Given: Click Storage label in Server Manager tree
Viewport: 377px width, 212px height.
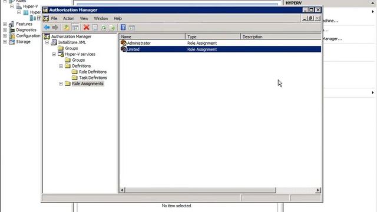Looking at the screenshot, I should pyautogui.click(x=23, y=42).
